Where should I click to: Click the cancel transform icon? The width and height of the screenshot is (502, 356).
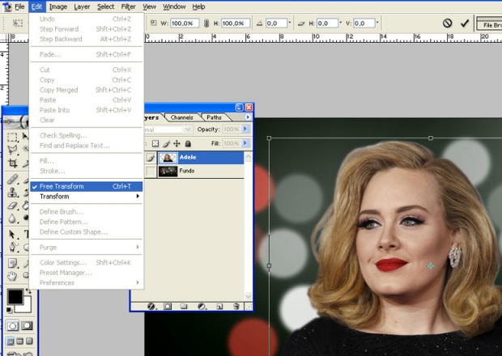tap(447, 23)
